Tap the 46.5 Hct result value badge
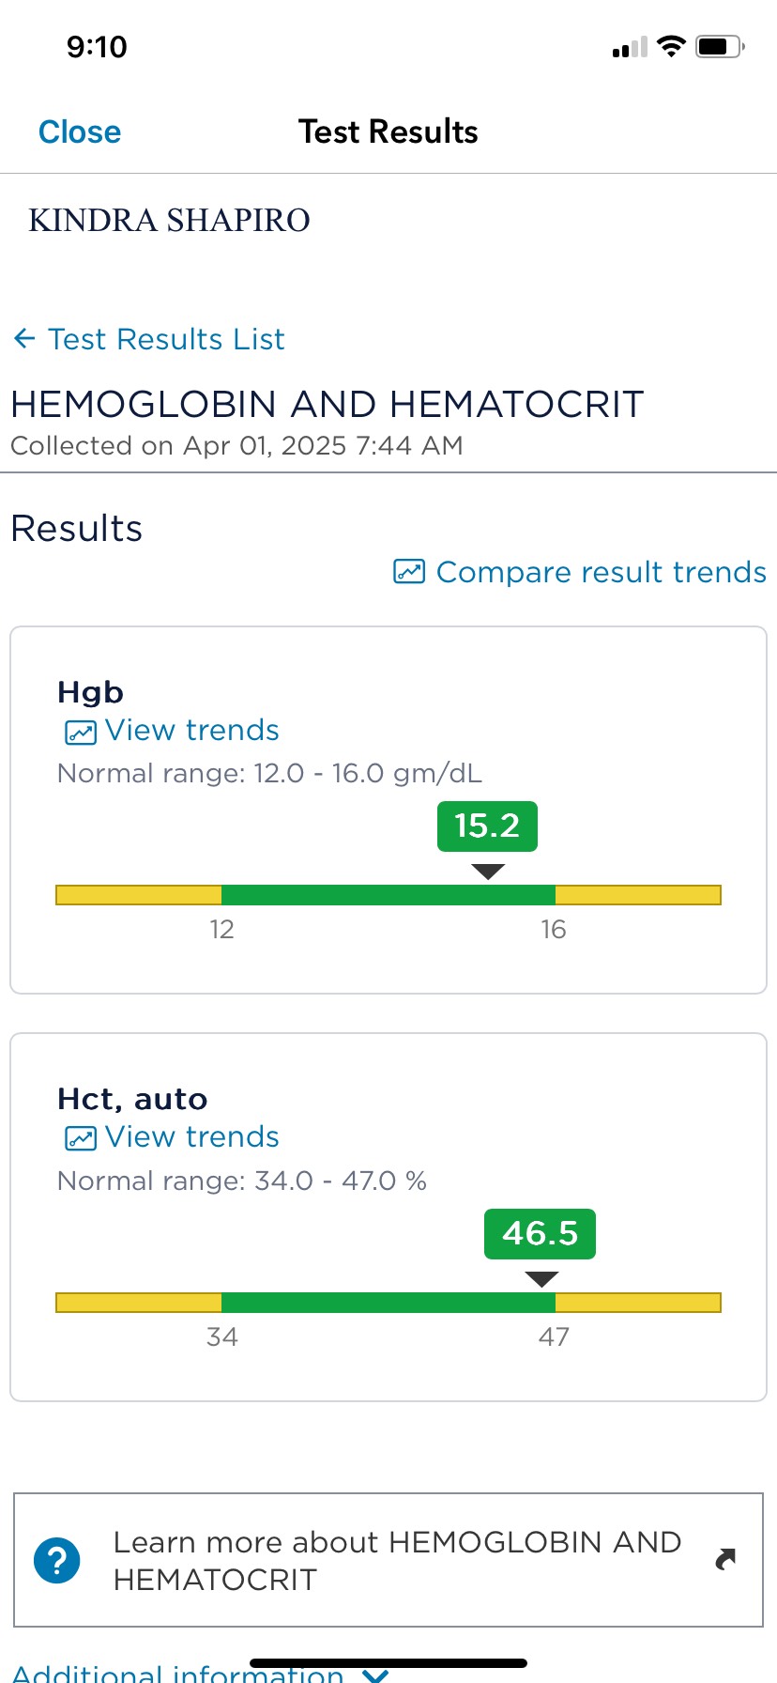This screenshot has width=777, height=1683. pos(540,1233)
